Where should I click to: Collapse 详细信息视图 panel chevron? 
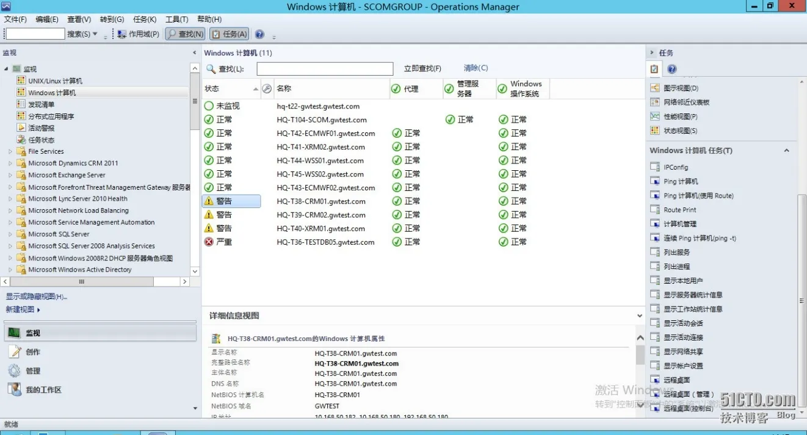coord(639,316)
